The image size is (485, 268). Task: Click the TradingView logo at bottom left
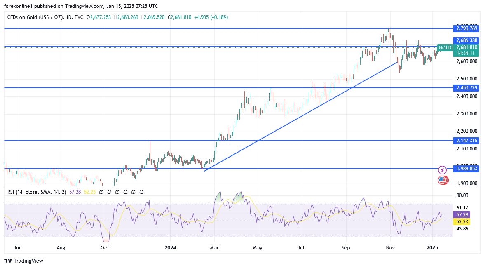23,261
